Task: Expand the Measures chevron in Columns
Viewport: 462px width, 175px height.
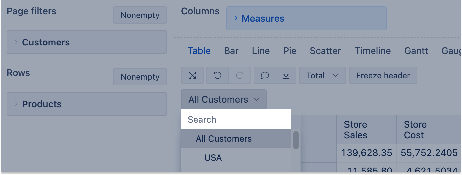Action: 236,18
